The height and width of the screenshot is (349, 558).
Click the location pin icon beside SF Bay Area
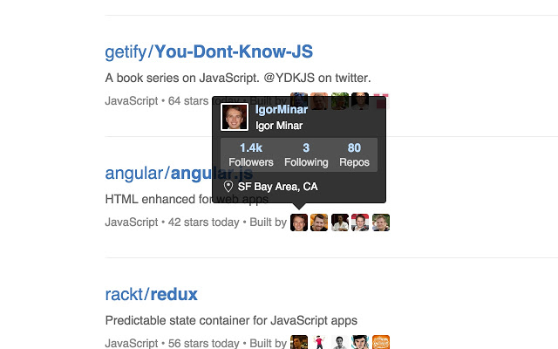tap(228, 186)
